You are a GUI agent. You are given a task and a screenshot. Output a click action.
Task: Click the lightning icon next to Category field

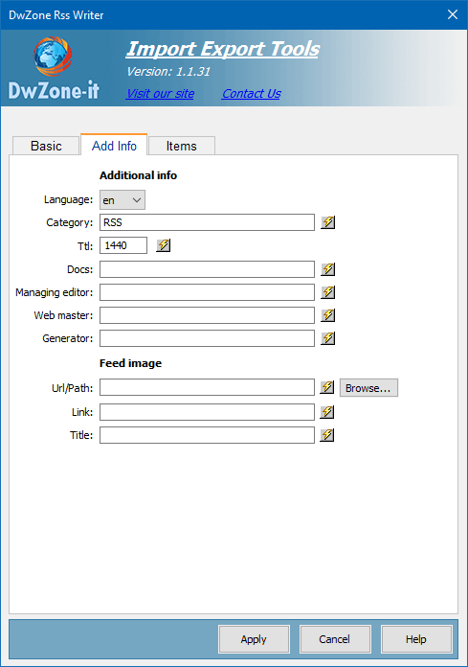pyautogui.click(x=328, y=222)
